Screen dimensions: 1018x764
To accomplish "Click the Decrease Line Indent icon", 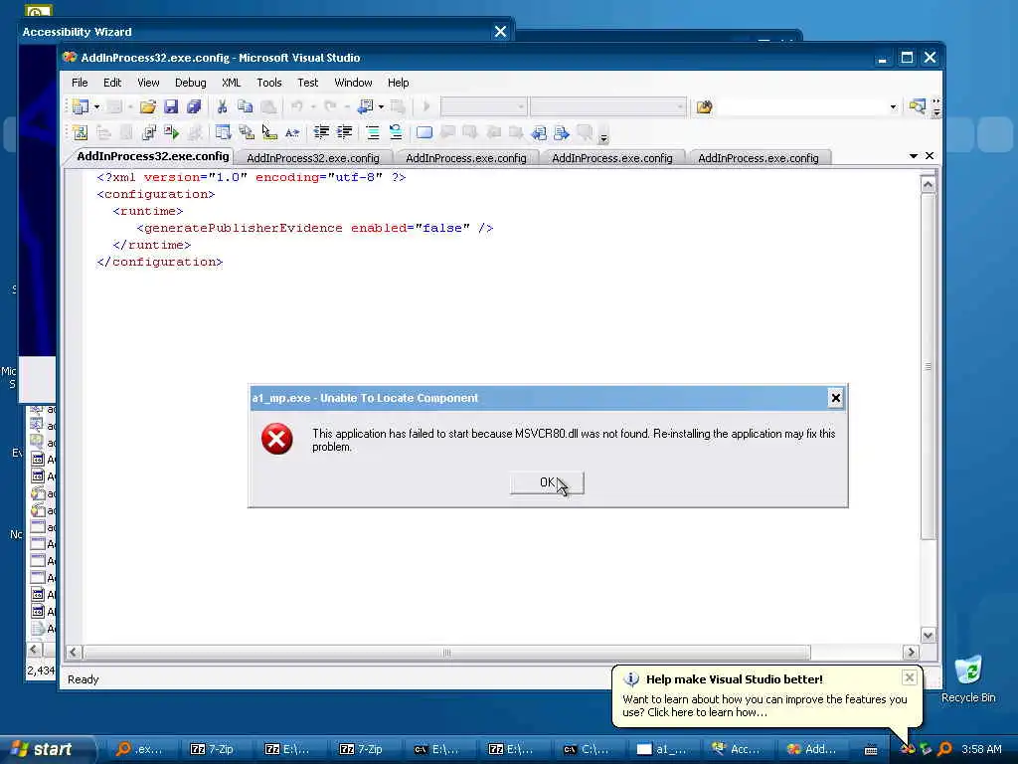I will pyautogui.click(x=321, y=133).
